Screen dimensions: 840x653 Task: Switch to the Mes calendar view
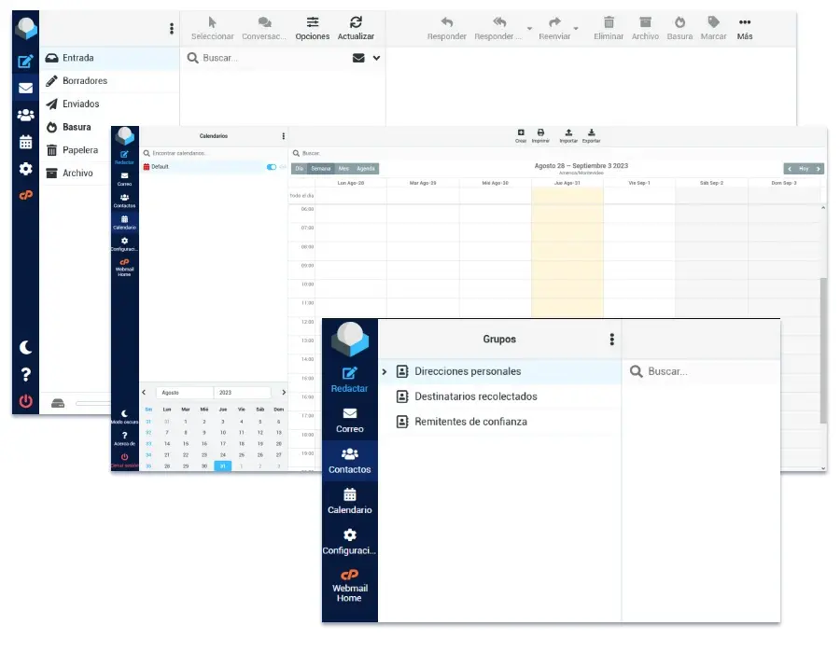(343, 169)
